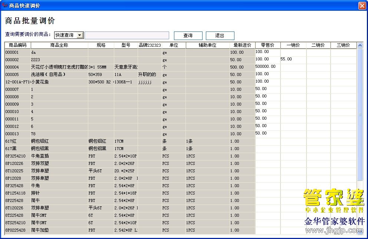Click the 辅助单位 column header
Viewport: 368px width, 239px height.
pos(208,45)
